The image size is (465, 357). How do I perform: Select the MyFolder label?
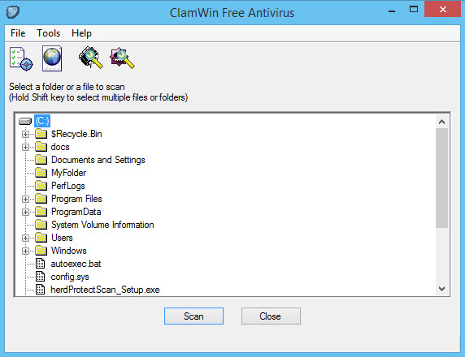point(69,173)
